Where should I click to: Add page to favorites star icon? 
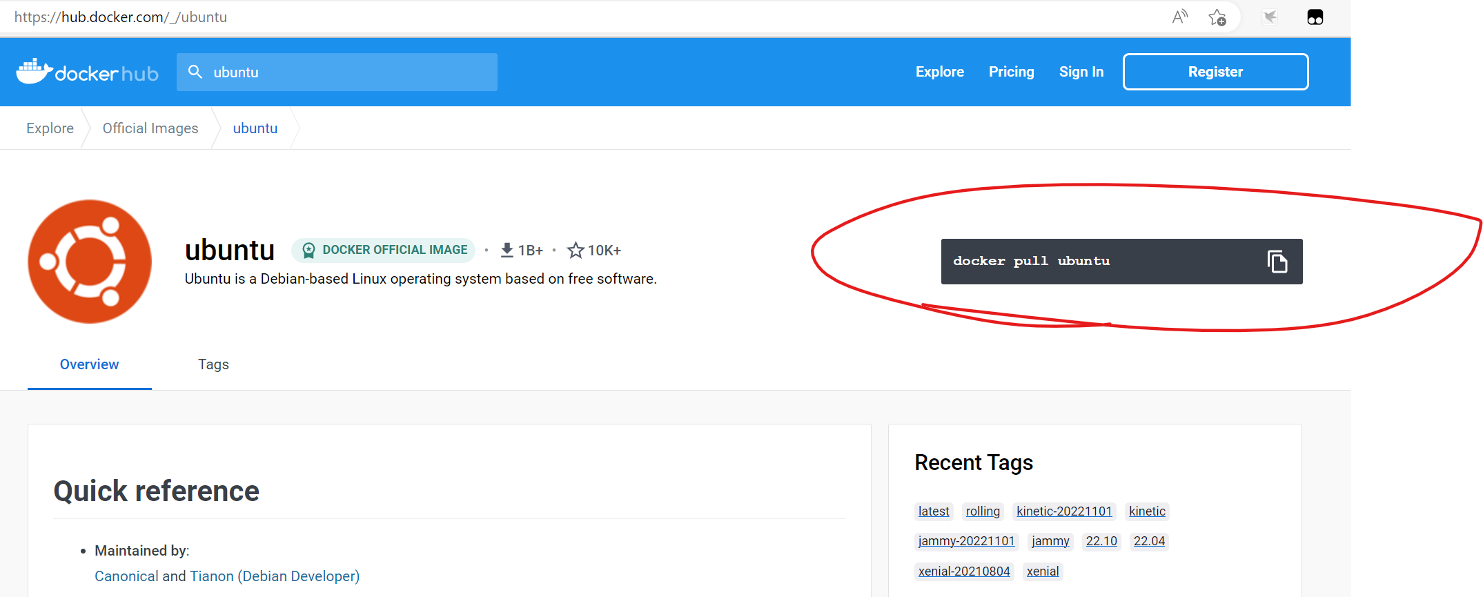(x=1217, y=17)
